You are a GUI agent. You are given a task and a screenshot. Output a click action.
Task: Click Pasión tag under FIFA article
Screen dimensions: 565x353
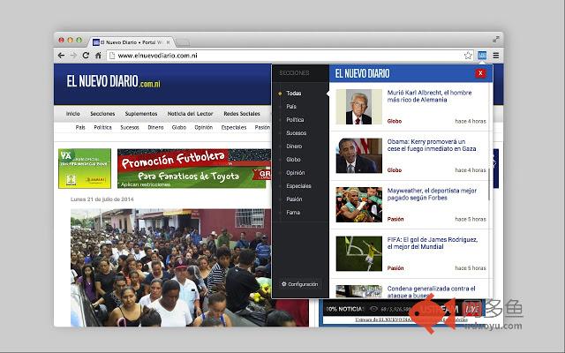395,268
